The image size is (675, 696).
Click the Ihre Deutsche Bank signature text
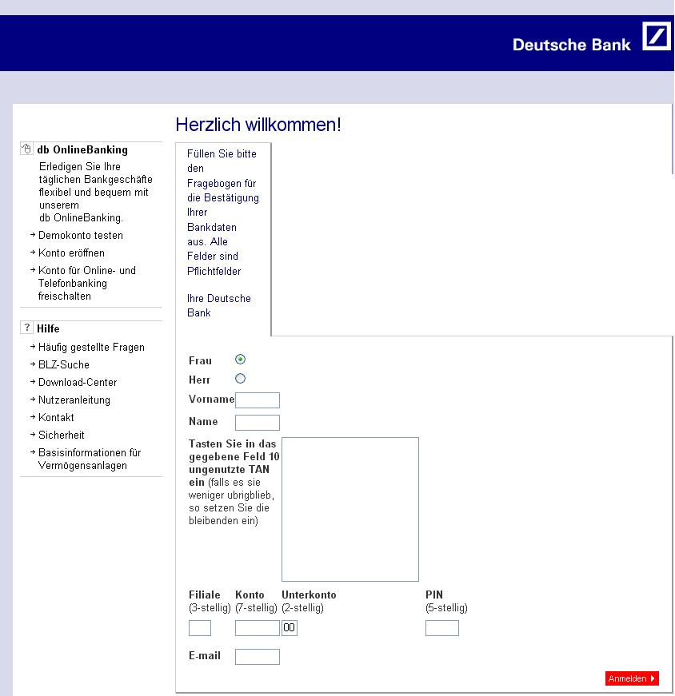coord(219,305)
